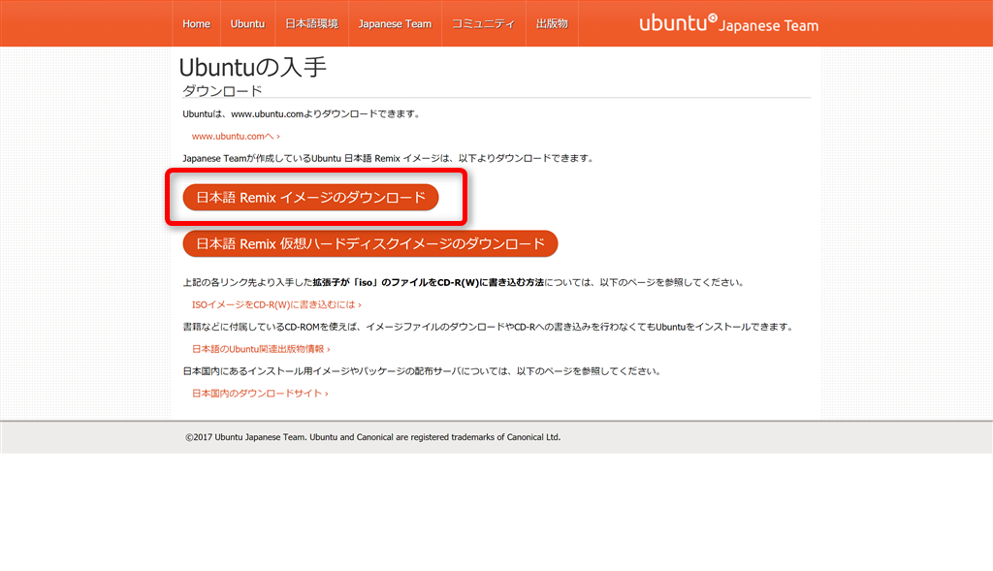
Task: Open the 出版物 navigation menu
Action: pyautogui.click(x=552, y=24)
